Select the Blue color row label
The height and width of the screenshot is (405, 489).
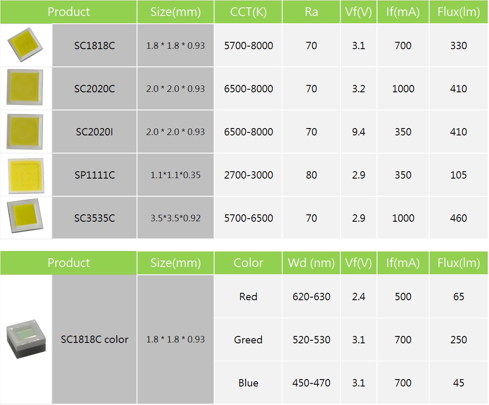click(248, 383)
